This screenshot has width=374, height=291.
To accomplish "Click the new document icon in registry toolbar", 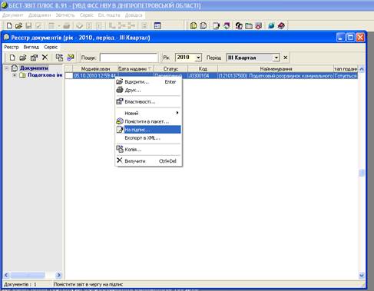I will click(12, 58).
